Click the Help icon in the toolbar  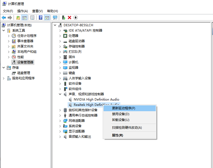point(40,17)
